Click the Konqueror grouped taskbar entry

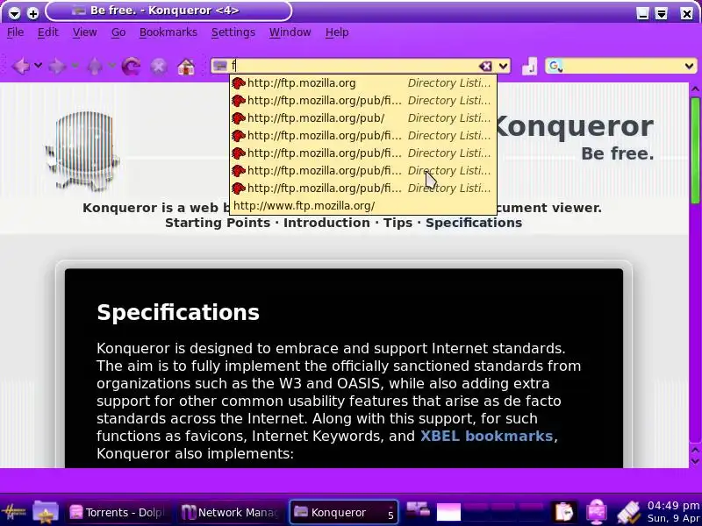(x=344, y=512)
